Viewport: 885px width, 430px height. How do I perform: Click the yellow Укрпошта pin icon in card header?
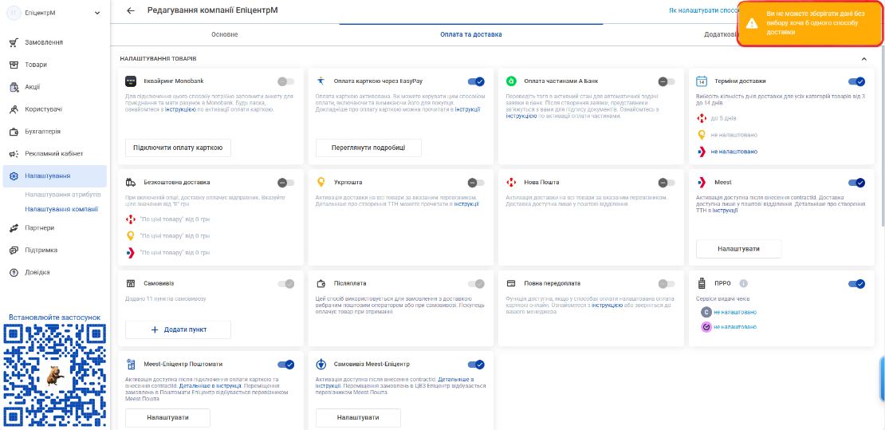point(321,183)
